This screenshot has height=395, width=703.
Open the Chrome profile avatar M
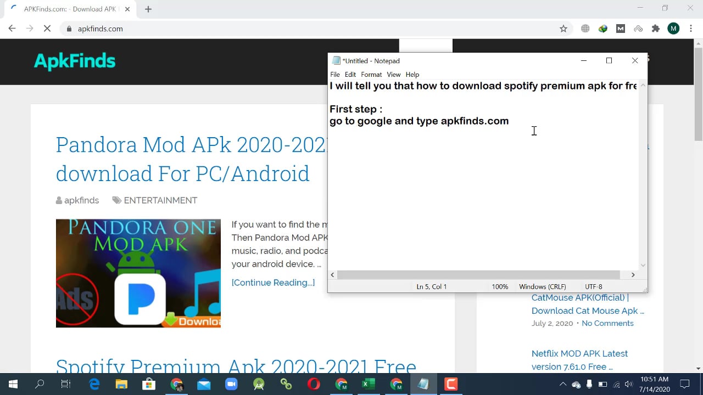click(673, 29)
